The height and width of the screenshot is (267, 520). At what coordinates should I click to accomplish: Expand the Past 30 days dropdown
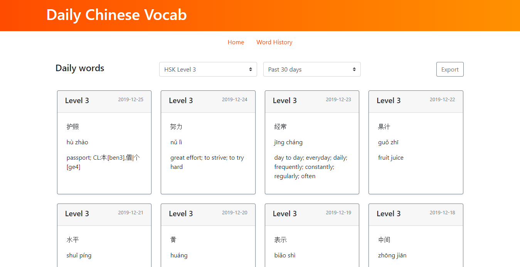pyautogui.click(x=311, y=69)
